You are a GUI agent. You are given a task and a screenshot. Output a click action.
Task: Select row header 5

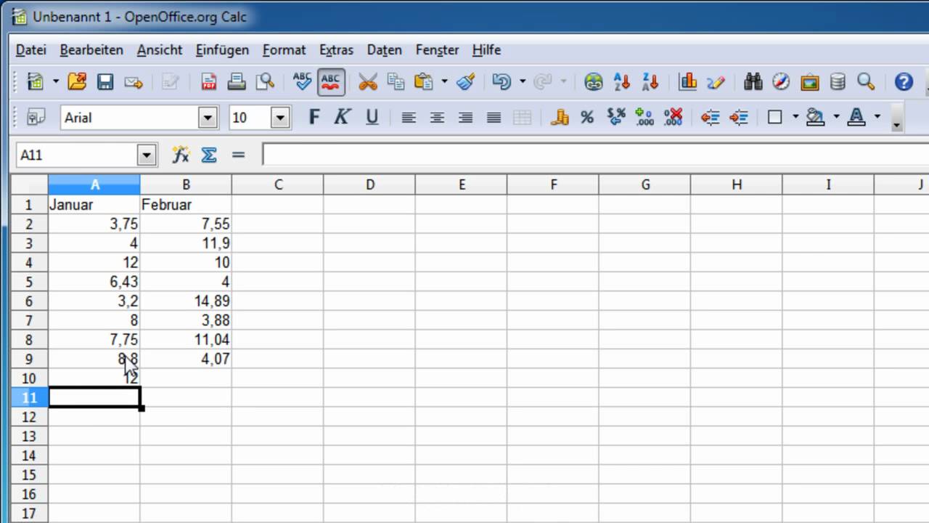pyautogui.click(x=29, y=281)
